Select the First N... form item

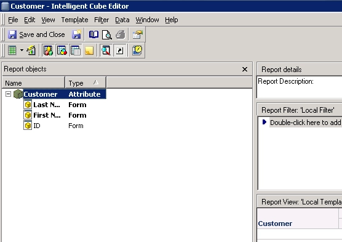[47, 115]
